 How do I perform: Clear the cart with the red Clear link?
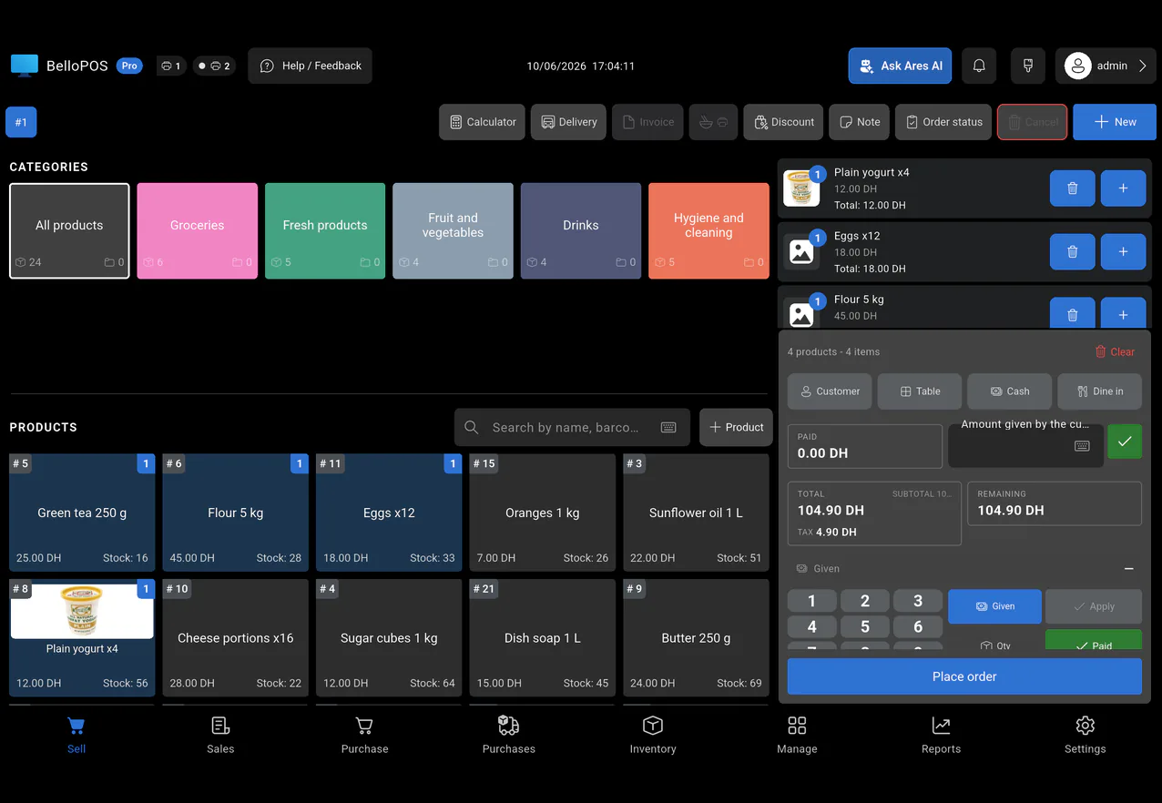1115,351
